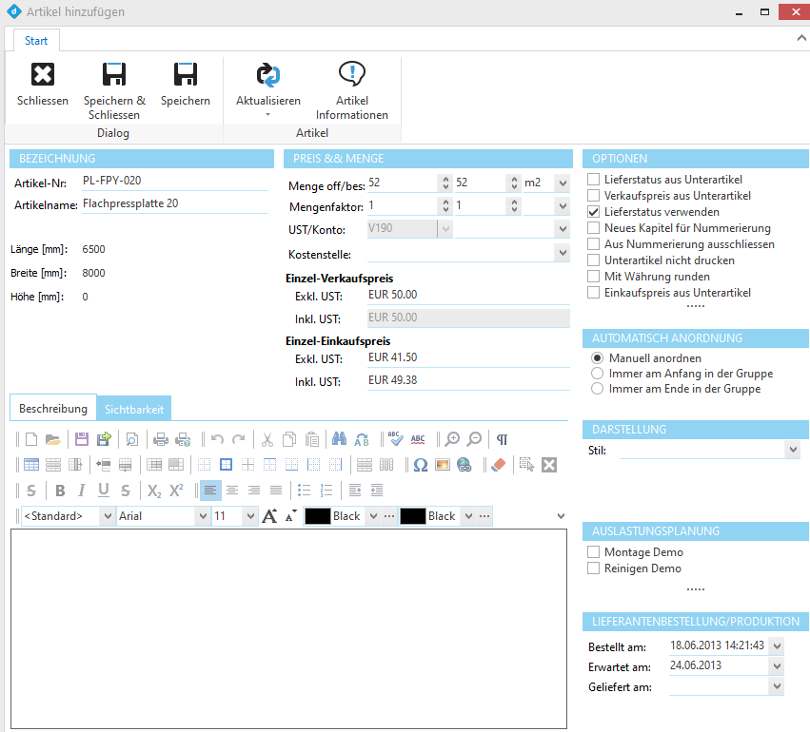Click the Aktualisieren refresh icon
810x732 pixels.
pos(267,75)
